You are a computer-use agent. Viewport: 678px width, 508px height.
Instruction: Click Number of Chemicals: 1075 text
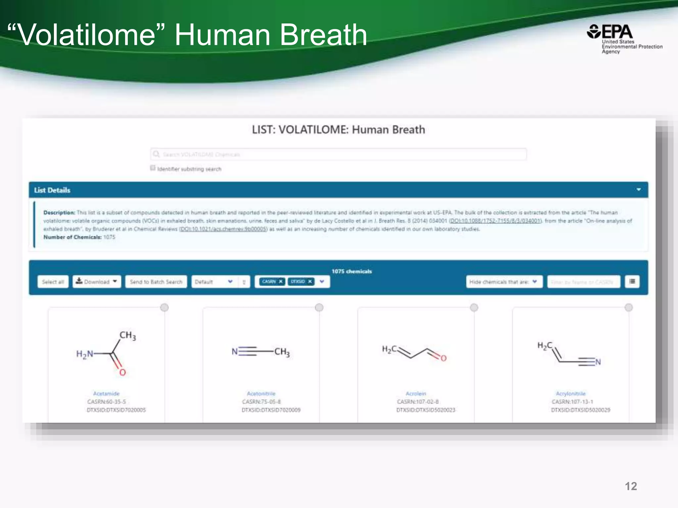pos(79,237)
